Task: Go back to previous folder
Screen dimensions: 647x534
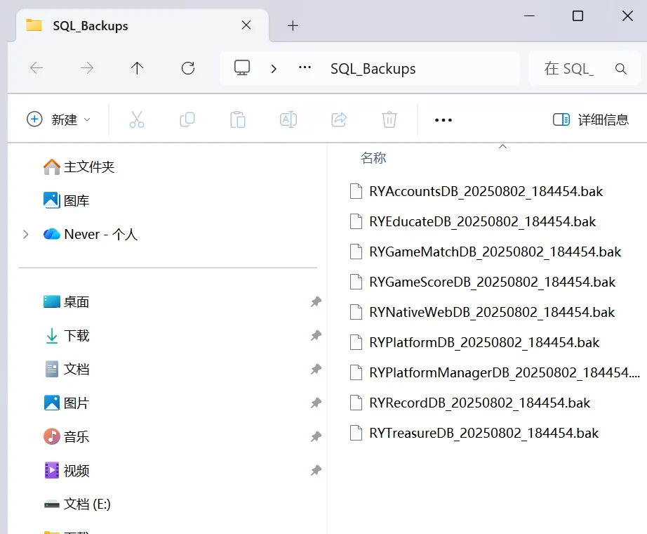Action: tap(36, 67)
